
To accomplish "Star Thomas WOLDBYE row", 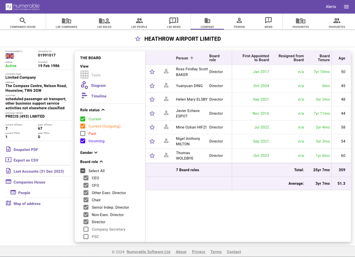I will (x=152, y=156).
